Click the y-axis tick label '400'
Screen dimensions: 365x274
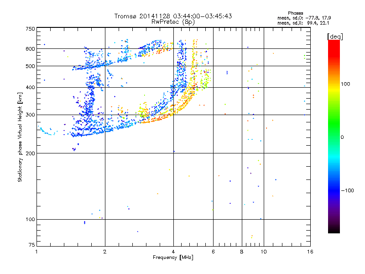[30, 88]
